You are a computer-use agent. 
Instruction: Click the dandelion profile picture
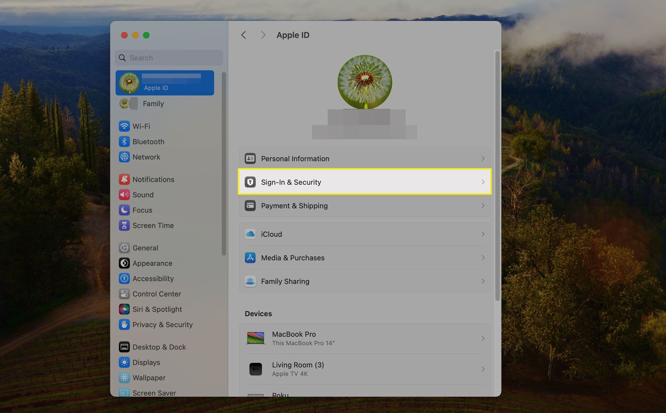tap(365, 82)
